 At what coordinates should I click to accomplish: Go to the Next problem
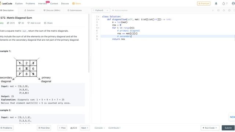click(x=85, y=128)
